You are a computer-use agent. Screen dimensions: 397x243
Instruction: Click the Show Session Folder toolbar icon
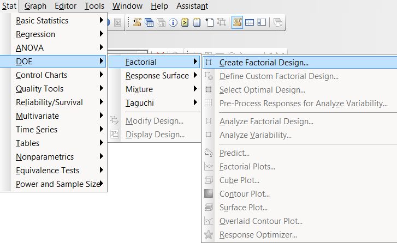coord(137,22)
